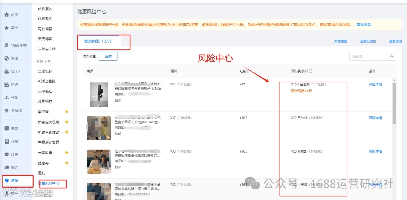Click the 设置红线价 link
The width and height of the screenshot is (407, 200).
coord(368,41)
